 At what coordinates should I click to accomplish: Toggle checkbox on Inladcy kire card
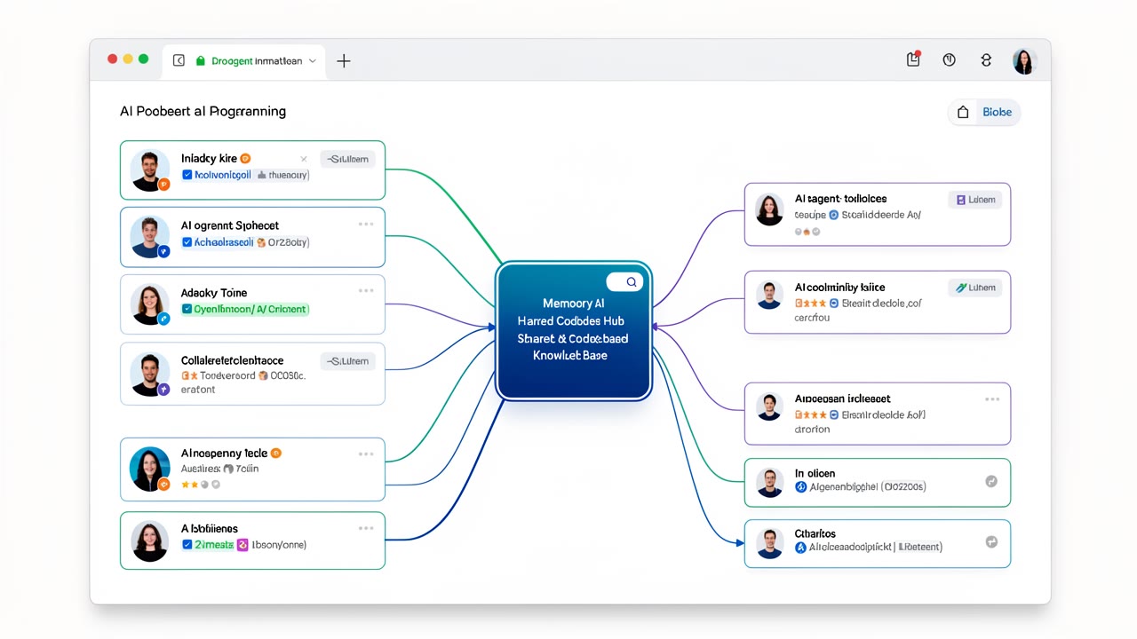[187, 175]
